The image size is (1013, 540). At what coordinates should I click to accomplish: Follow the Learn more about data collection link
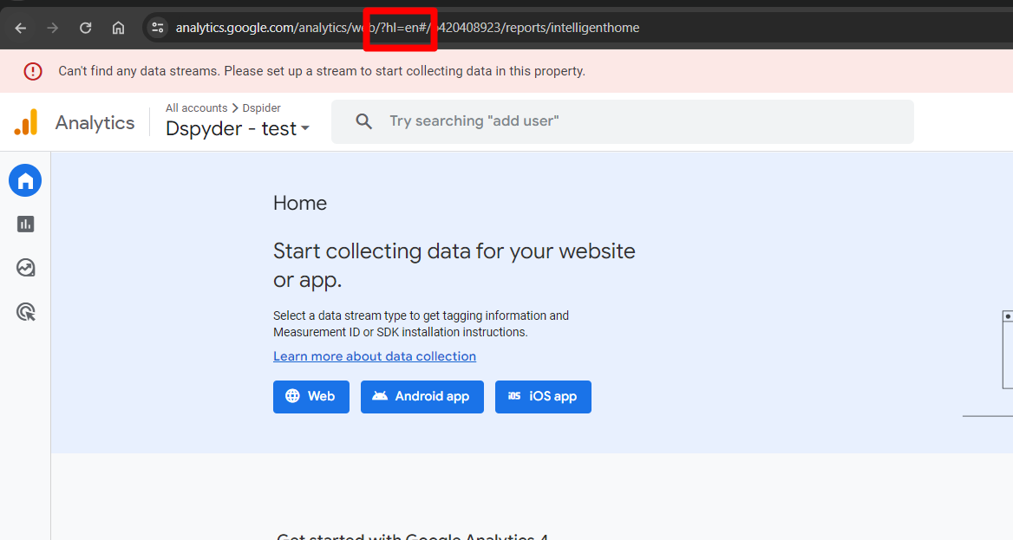pyautogui.click(x=375, y=356)
